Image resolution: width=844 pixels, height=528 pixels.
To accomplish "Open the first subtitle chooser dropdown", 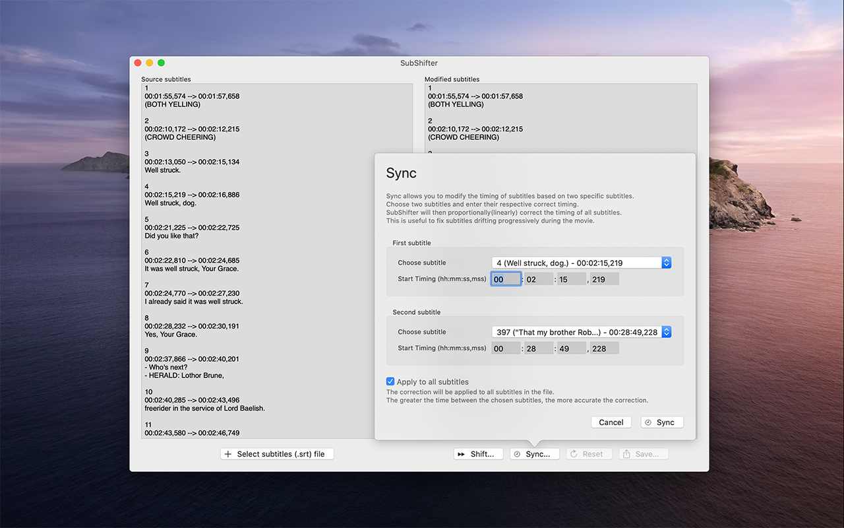I will [x=581, y=263].
